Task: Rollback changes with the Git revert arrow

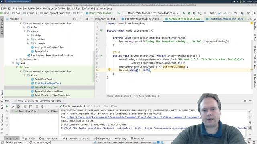Action: coord(235,13)
